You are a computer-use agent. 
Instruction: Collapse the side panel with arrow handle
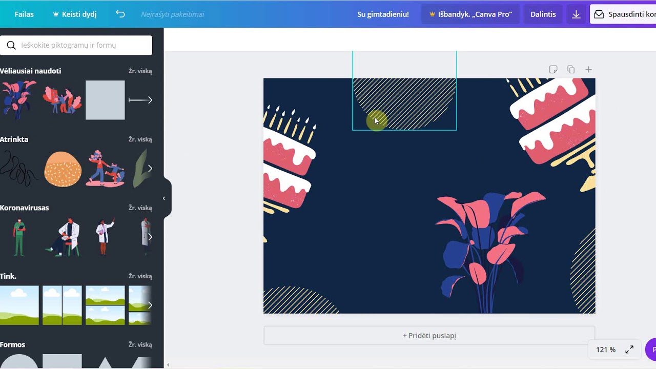165,198
